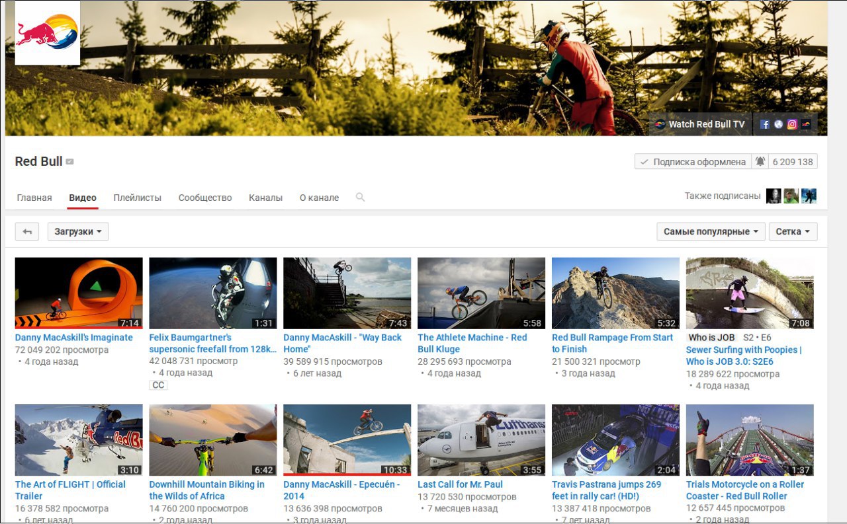
Task: Open the Каналы tab
Action: (265, 198)
